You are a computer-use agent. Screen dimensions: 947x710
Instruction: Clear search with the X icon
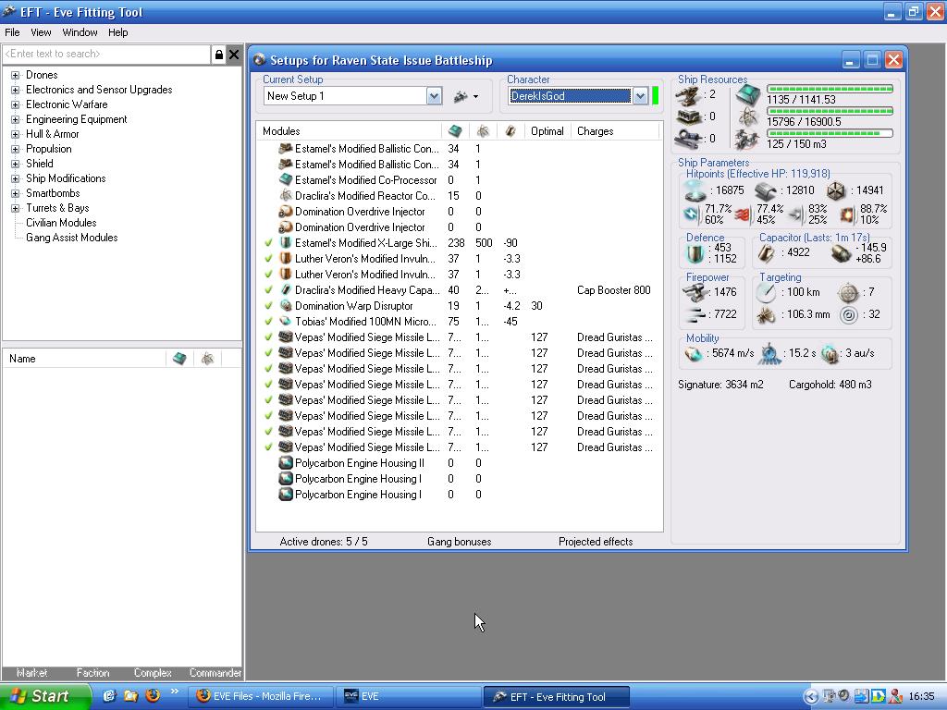click(x=234, y=55)
